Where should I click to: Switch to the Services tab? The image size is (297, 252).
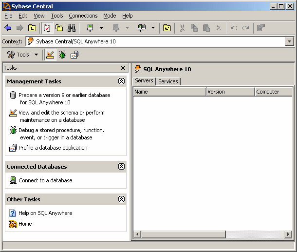[x=168, y=81]
